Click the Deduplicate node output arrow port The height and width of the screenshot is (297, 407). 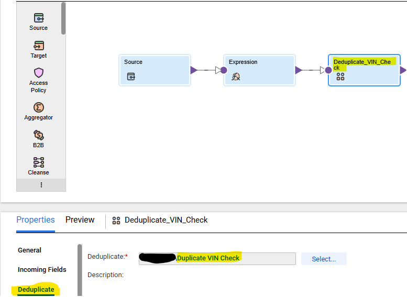[403, 70]
